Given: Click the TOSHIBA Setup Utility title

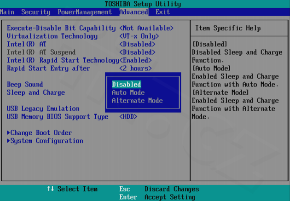Looking at the screenshot, I should click(x=143, y=4).
